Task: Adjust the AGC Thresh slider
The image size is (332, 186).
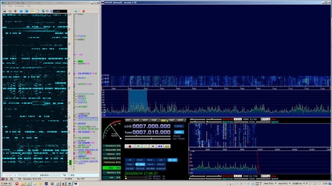Action: [148, 139]
